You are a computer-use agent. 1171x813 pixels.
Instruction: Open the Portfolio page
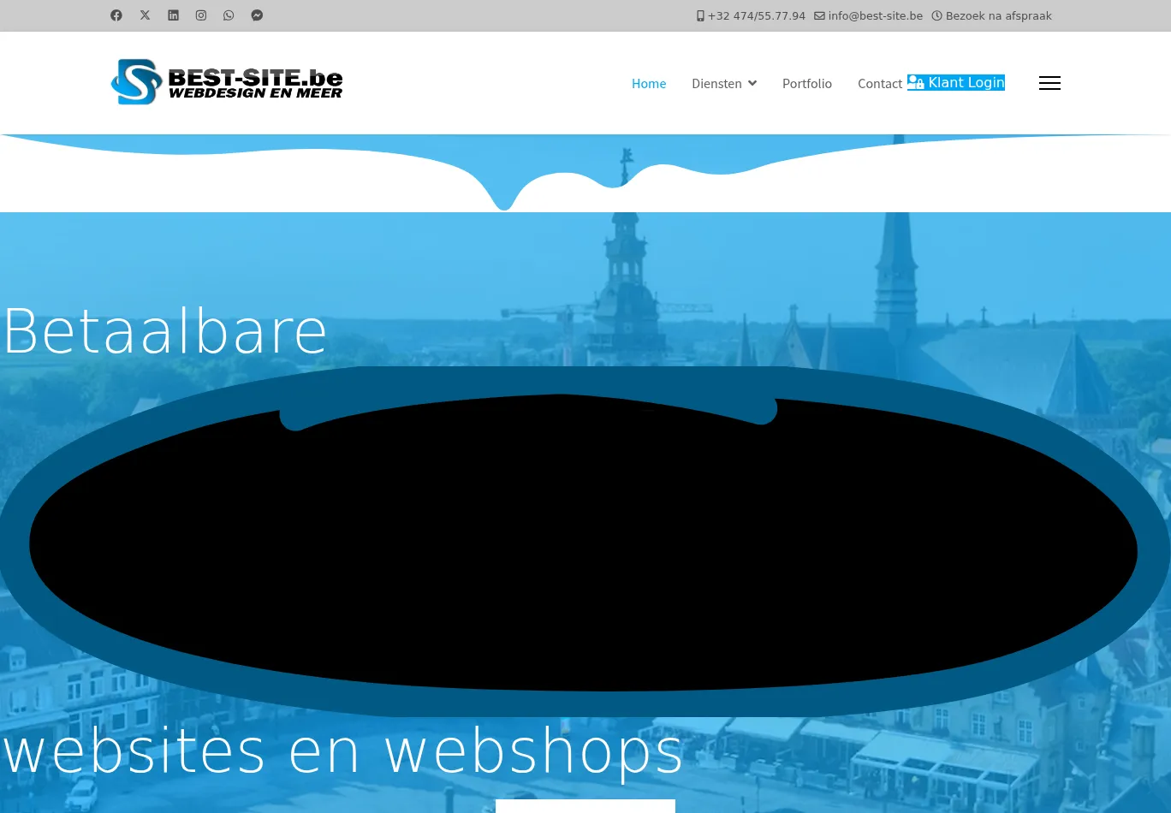[x=807, y=83]
